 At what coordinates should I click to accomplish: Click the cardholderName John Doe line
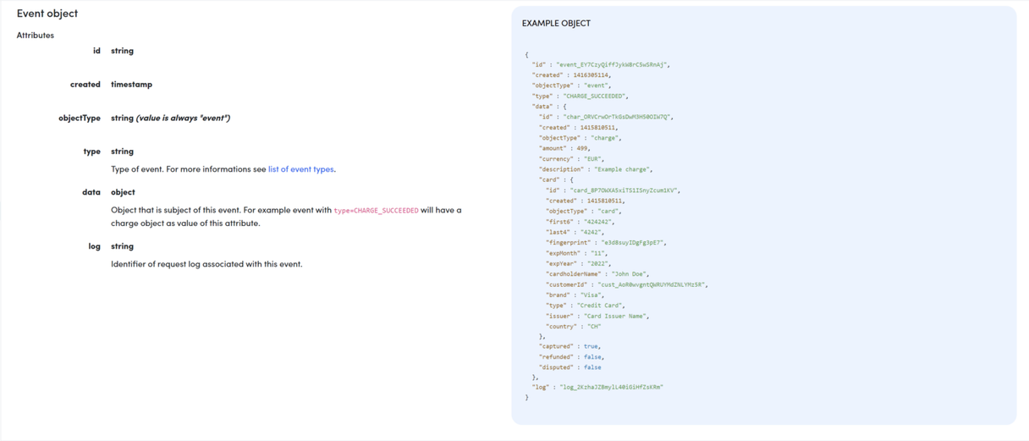pyautogui.click(x=597, y=274)
